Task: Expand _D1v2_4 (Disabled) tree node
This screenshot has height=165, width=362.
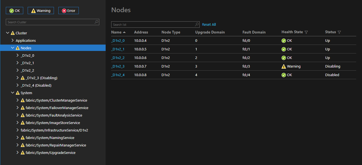Action: [x=17, y=85]
